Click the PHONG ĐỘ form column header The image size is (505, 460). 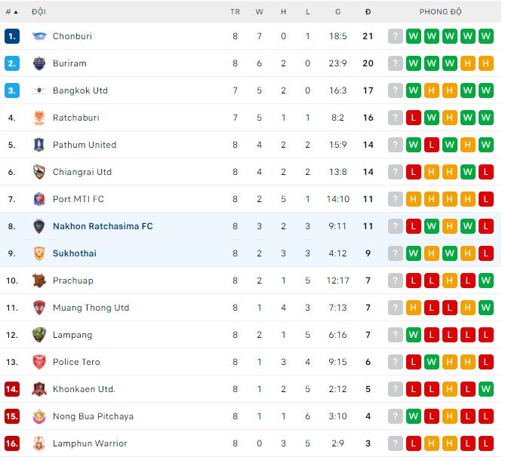(x=441, y=12)
